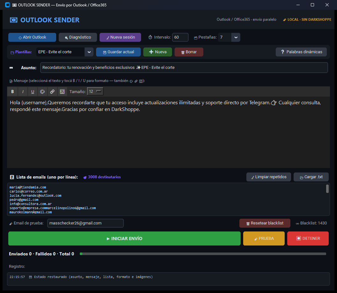Click the Tamaño font size box showing 12
The height and width of the screenshot is (293, 337).
(x=95, y=92)
